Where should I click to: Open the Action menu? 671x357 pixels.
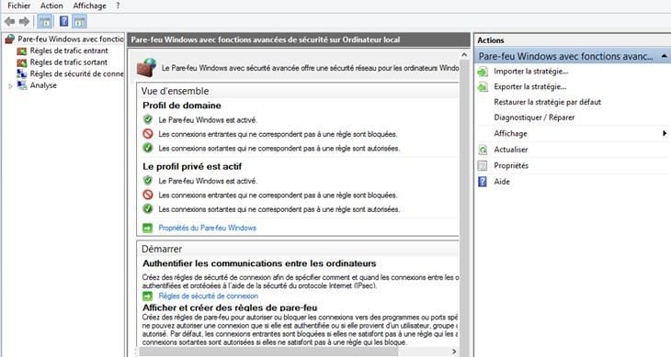click(x=51, y=6)
